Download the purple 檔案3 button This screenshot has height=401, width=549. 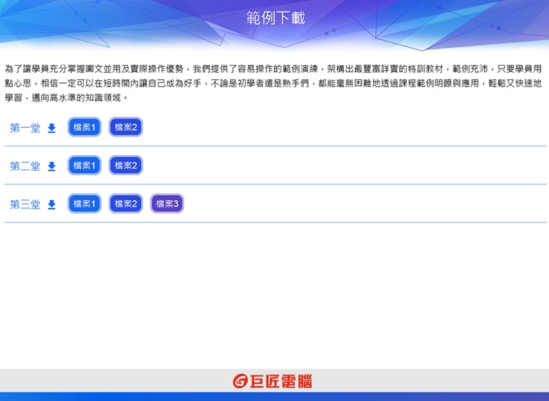coord(167,204)
